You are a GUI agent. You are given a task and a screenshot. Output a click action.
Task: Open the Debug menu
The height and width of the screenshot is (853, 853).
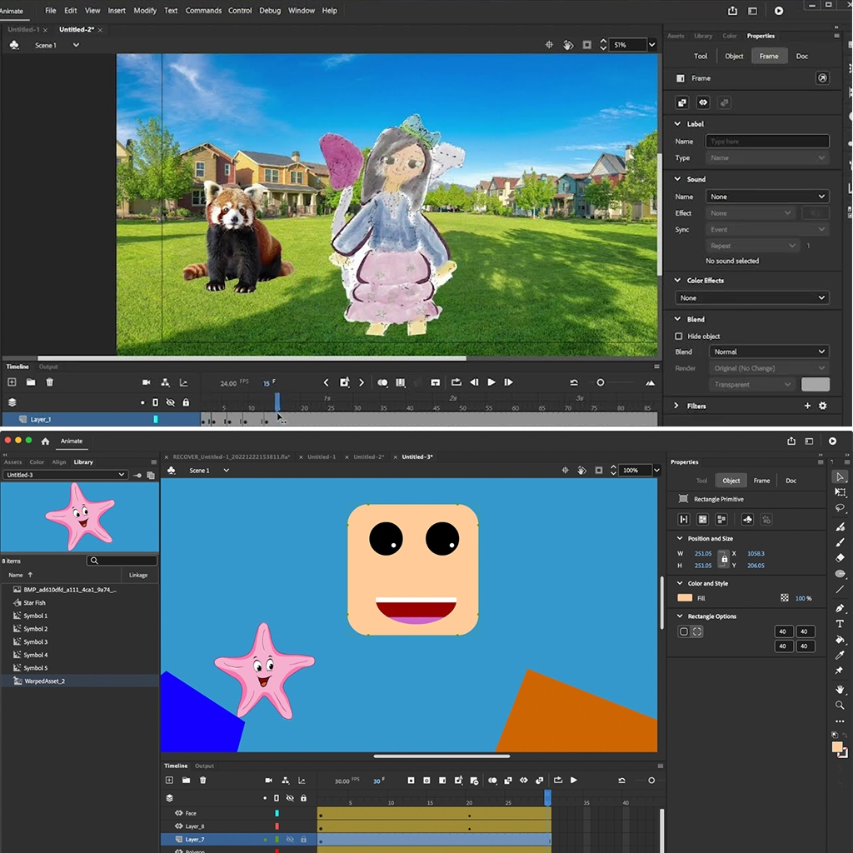point(270,10)
